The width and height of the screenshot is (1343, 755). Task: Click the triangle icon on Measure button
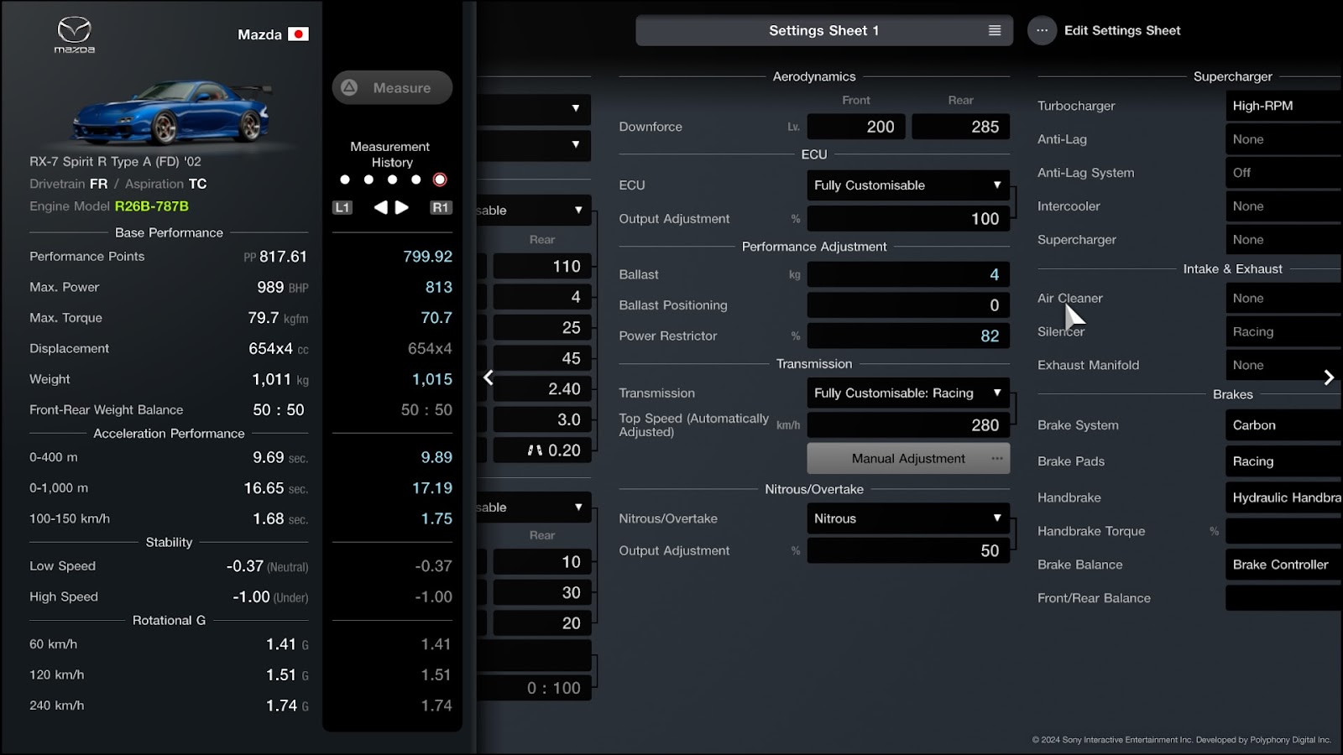(349, 87)
